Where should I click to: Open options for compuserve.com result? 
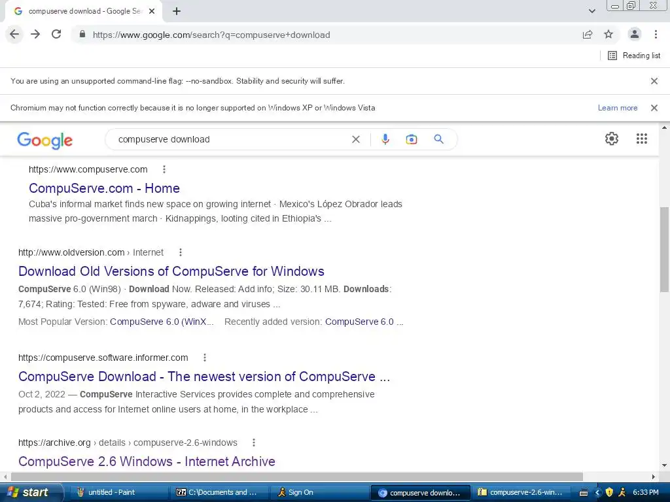(164, 169)
